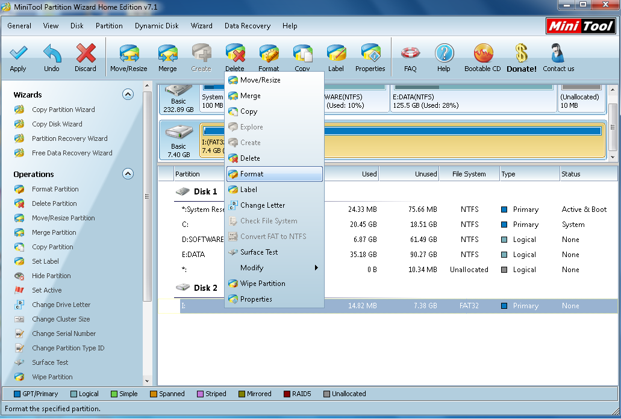Screen dimensions: 621x419
Task: Select the E:DATA(NTFS) block in disk map
Action: click(473, 98)
